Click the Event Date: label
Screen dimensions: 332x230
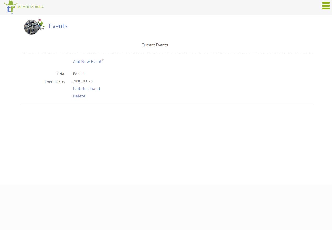55,81
